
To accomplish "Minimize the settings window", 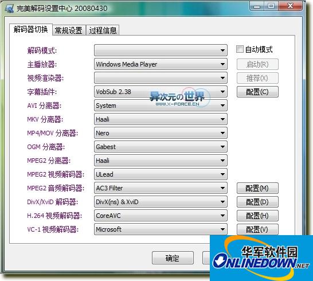I will point(257,6).
